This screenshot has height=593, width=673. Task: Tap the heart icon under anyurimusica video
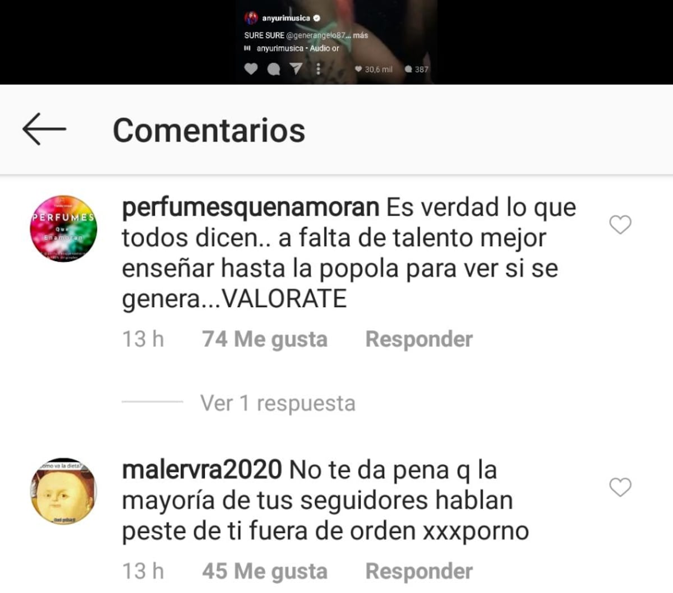point(251,69)
